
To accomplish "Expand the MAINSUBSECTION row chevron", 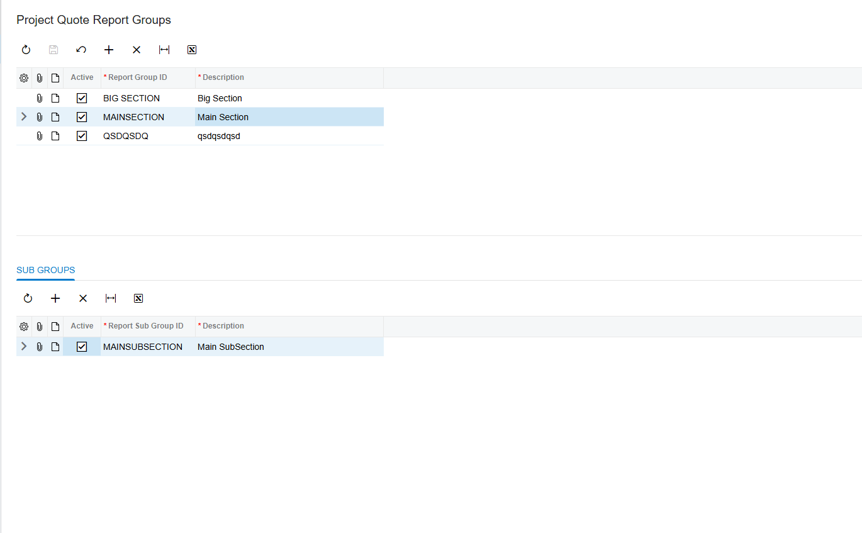I will tap(24, 346).
